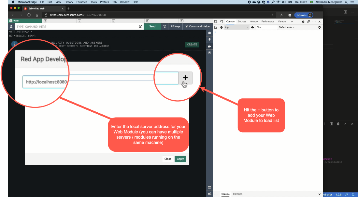Click the Apply button in the dialog
The height and width of the screenshot is (197, 358).
pos(180,159)
